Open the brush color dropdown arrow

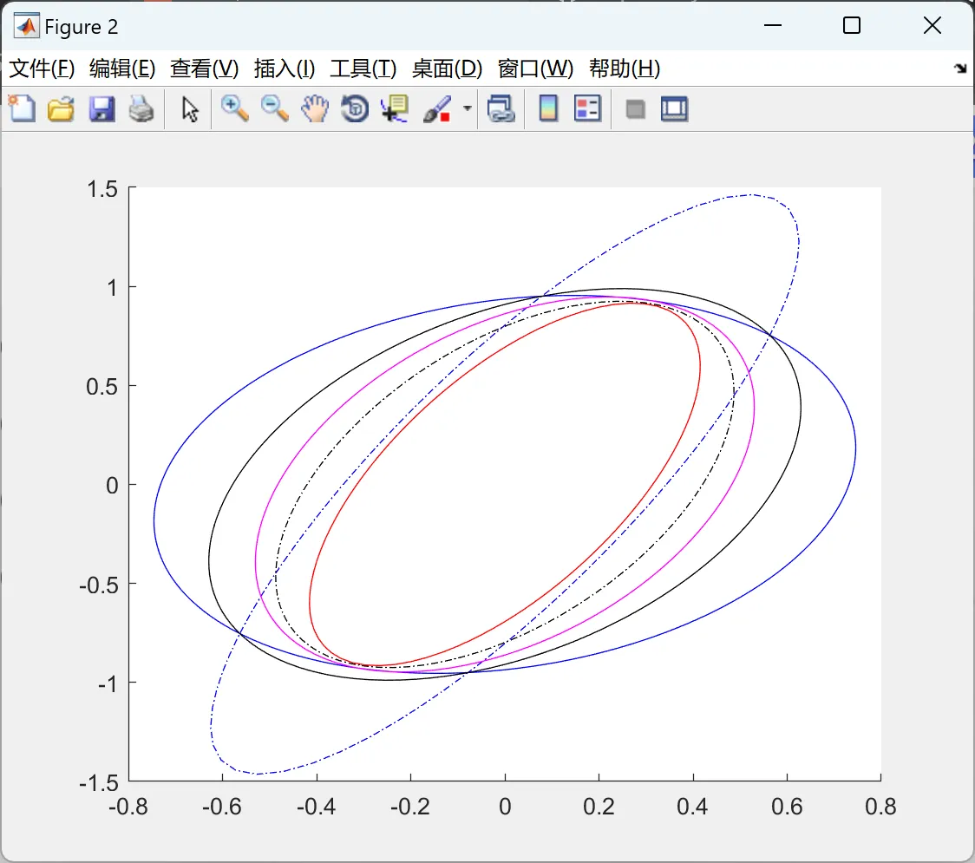468,108
